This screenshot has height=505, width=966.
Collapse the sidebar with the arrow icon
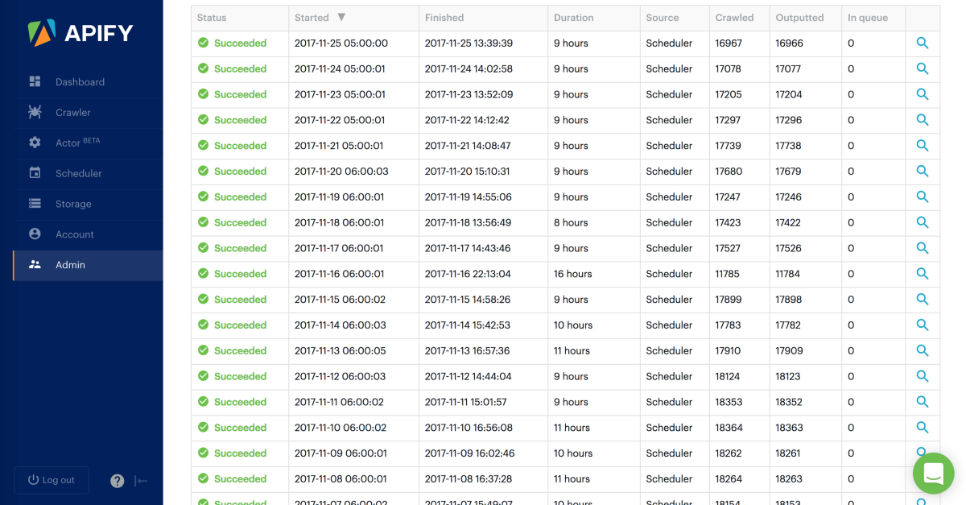point(141,480)
